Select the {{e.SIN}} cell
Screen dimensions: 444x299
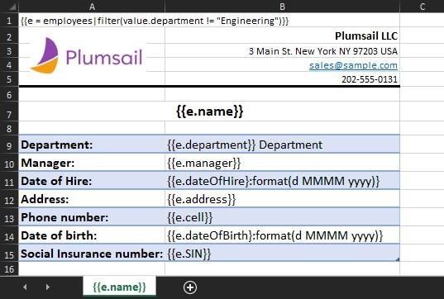(282, 254)
